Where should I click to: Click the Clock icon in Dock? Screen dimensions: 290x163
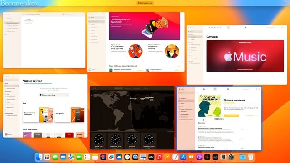127,157
